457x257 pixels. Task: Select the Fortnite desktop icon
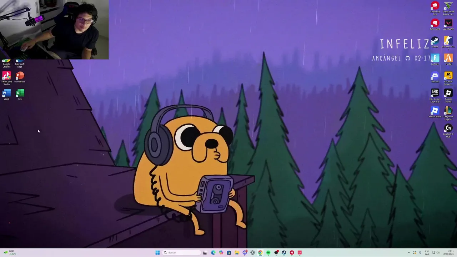[435, 60]
